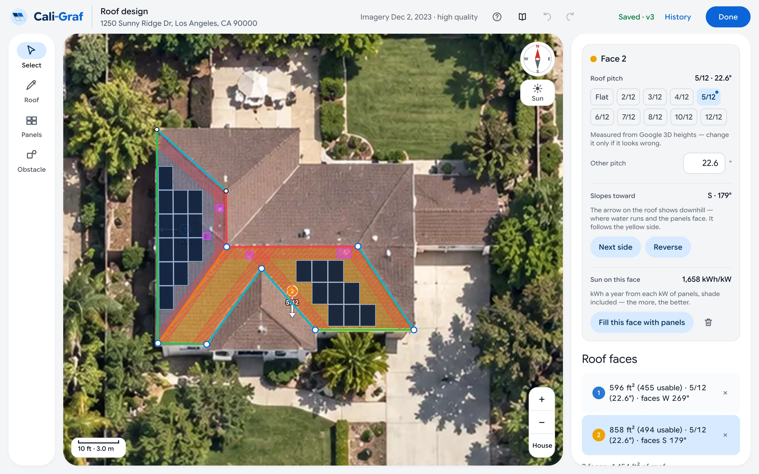Set roof pitch to 8/12
Image resolution: width=759 pixels, height=474 pixels.
click(x=655, y=117)
